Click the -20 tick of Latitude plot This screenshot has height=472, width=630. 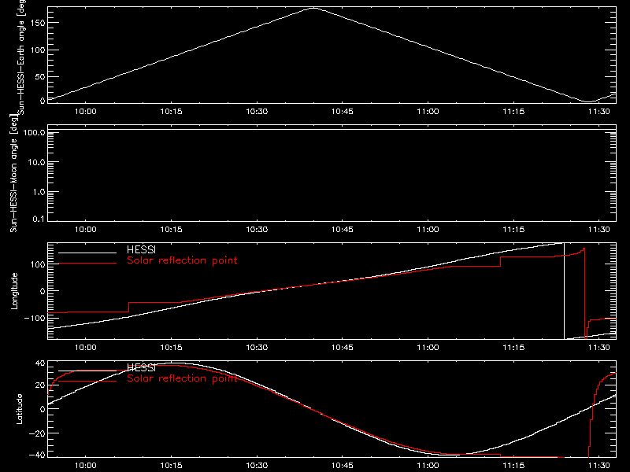[36, 433]
